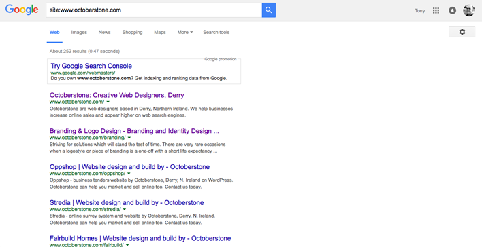Open Search tools
482x247 pixels.
tap(216, 32)
